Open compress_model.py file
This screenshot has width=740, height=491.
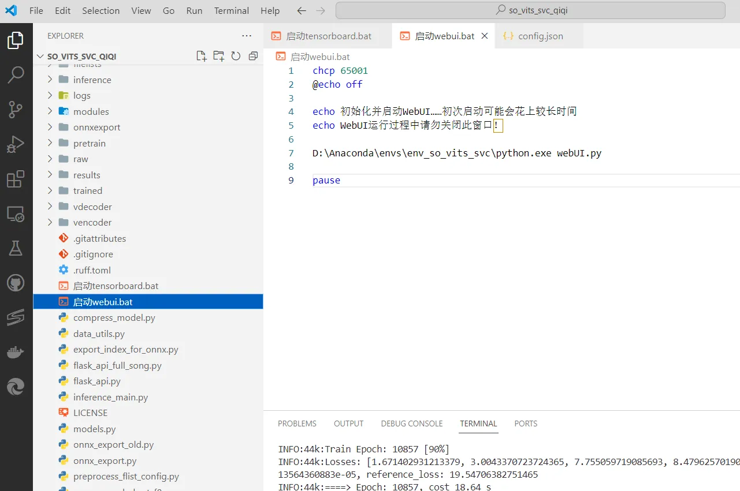148,318
